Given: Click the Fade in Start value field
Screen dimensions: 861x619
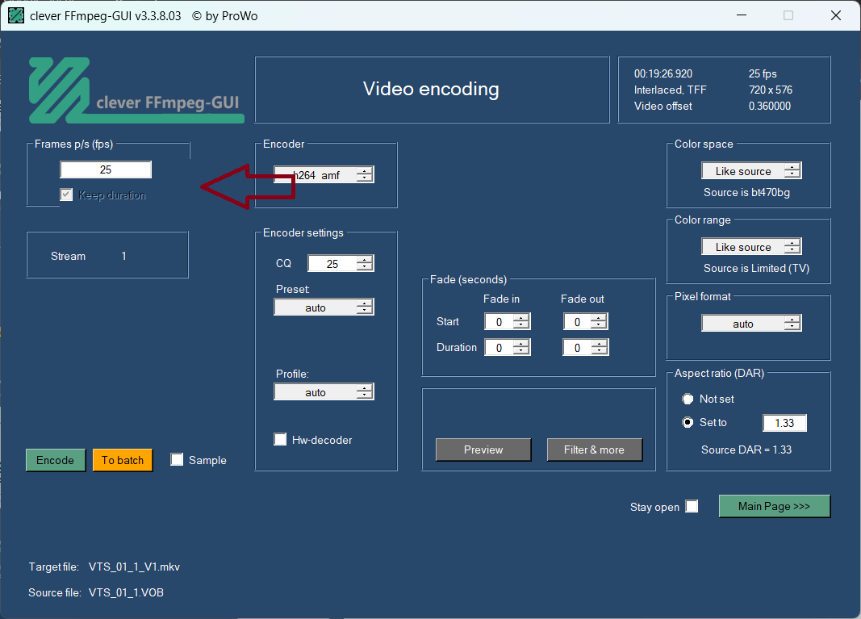Looking at the screenshot, I should 499,322.
